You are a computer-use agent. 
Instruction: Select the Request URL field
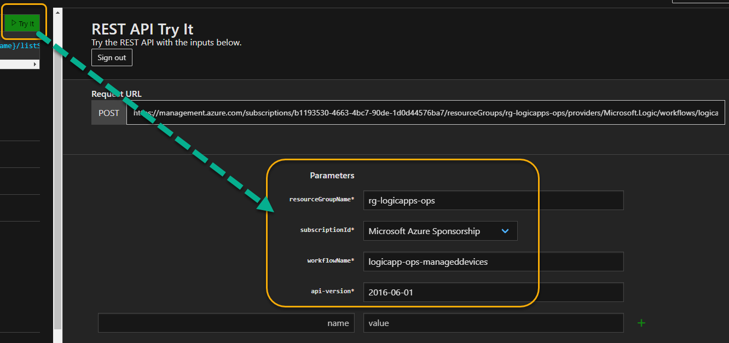[425, 113]
